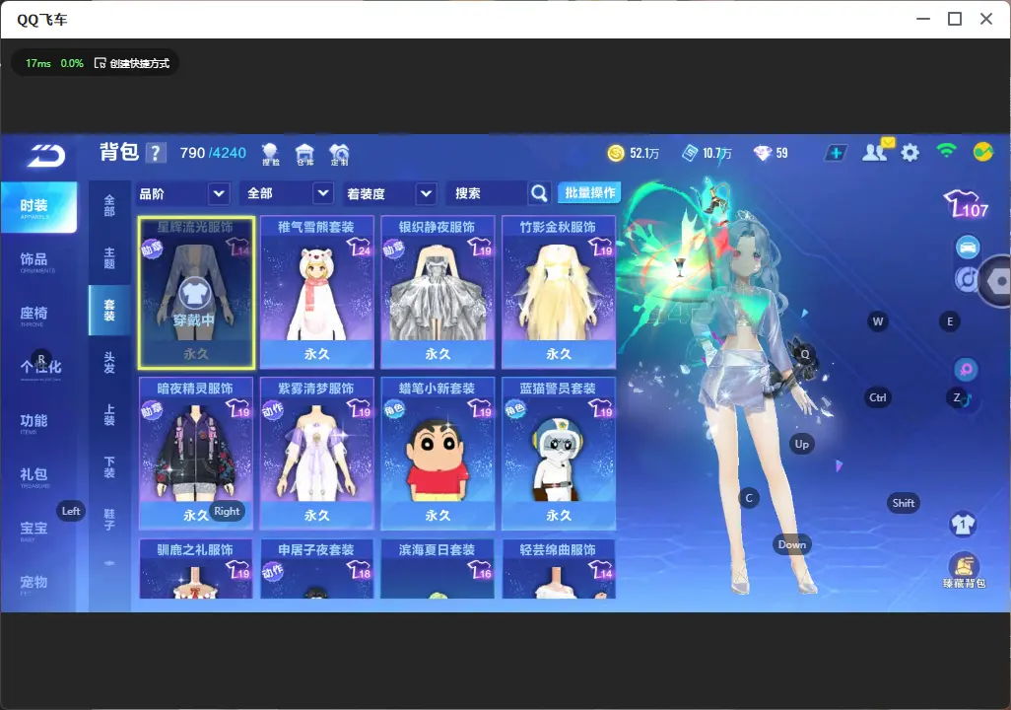Viewport: 1011px width, 710px height.
Task: Open the friends icon with mail badge
Action: (x=877, y=151)
